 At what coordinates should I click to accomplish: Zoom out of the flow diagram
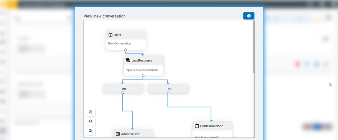pyautogui.click(x=91, y=131)
